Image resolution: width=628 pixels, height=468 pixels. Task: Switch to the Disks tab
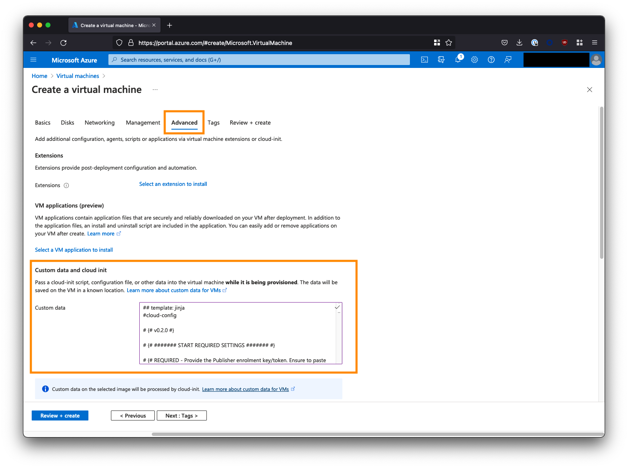click(x=68, y=123)
